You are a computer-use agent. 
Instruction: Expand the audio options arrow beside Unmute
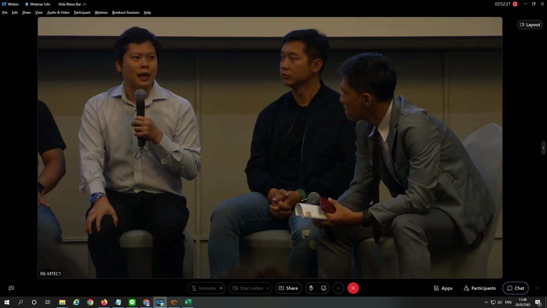pos(221,288)
